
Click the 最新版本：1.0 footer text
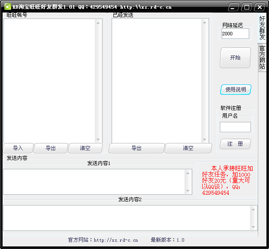168,240
